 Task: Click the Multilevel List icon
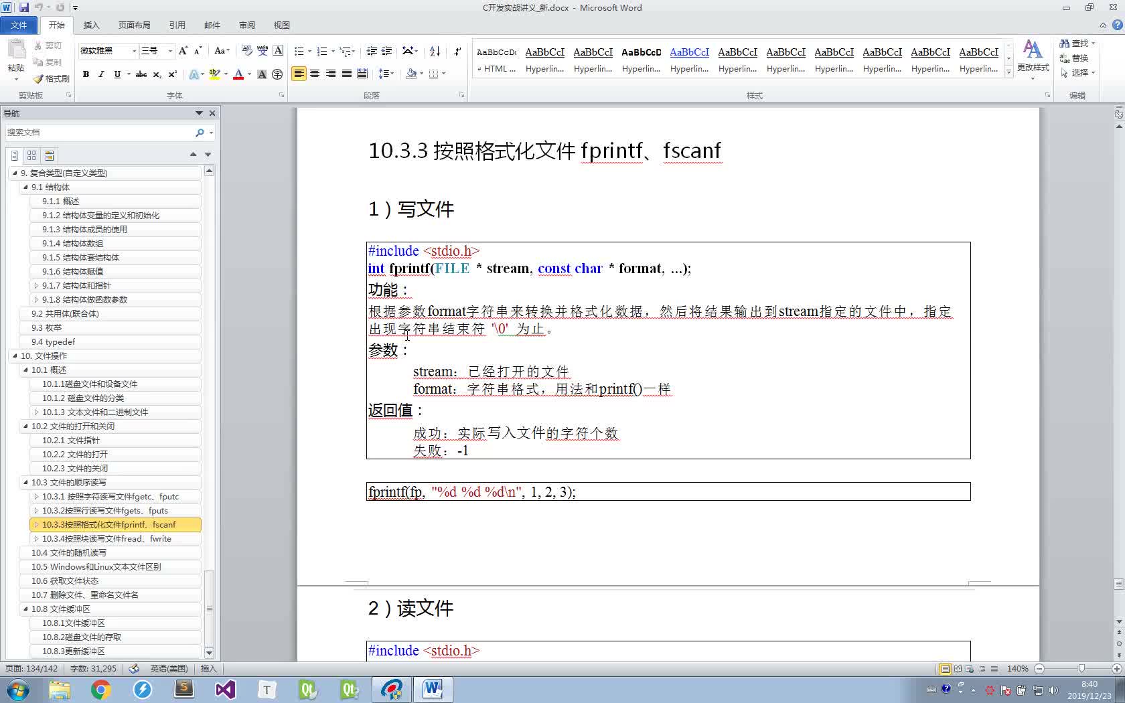[x=346, y=51]
